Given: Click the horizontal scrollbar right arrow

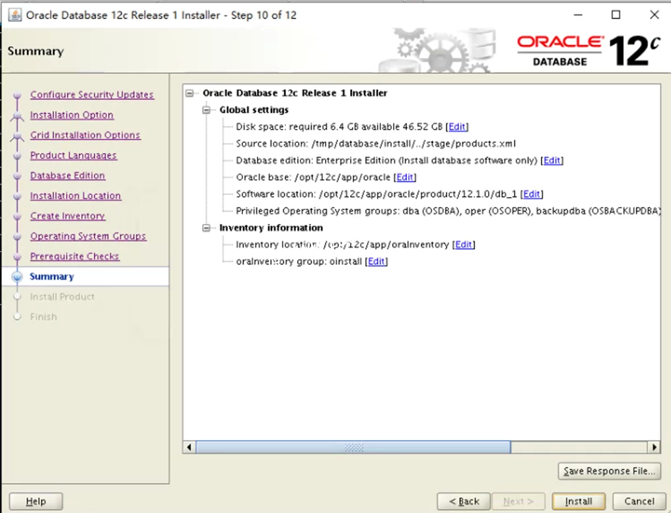Looking at the screenshot, I should [654, 448].
